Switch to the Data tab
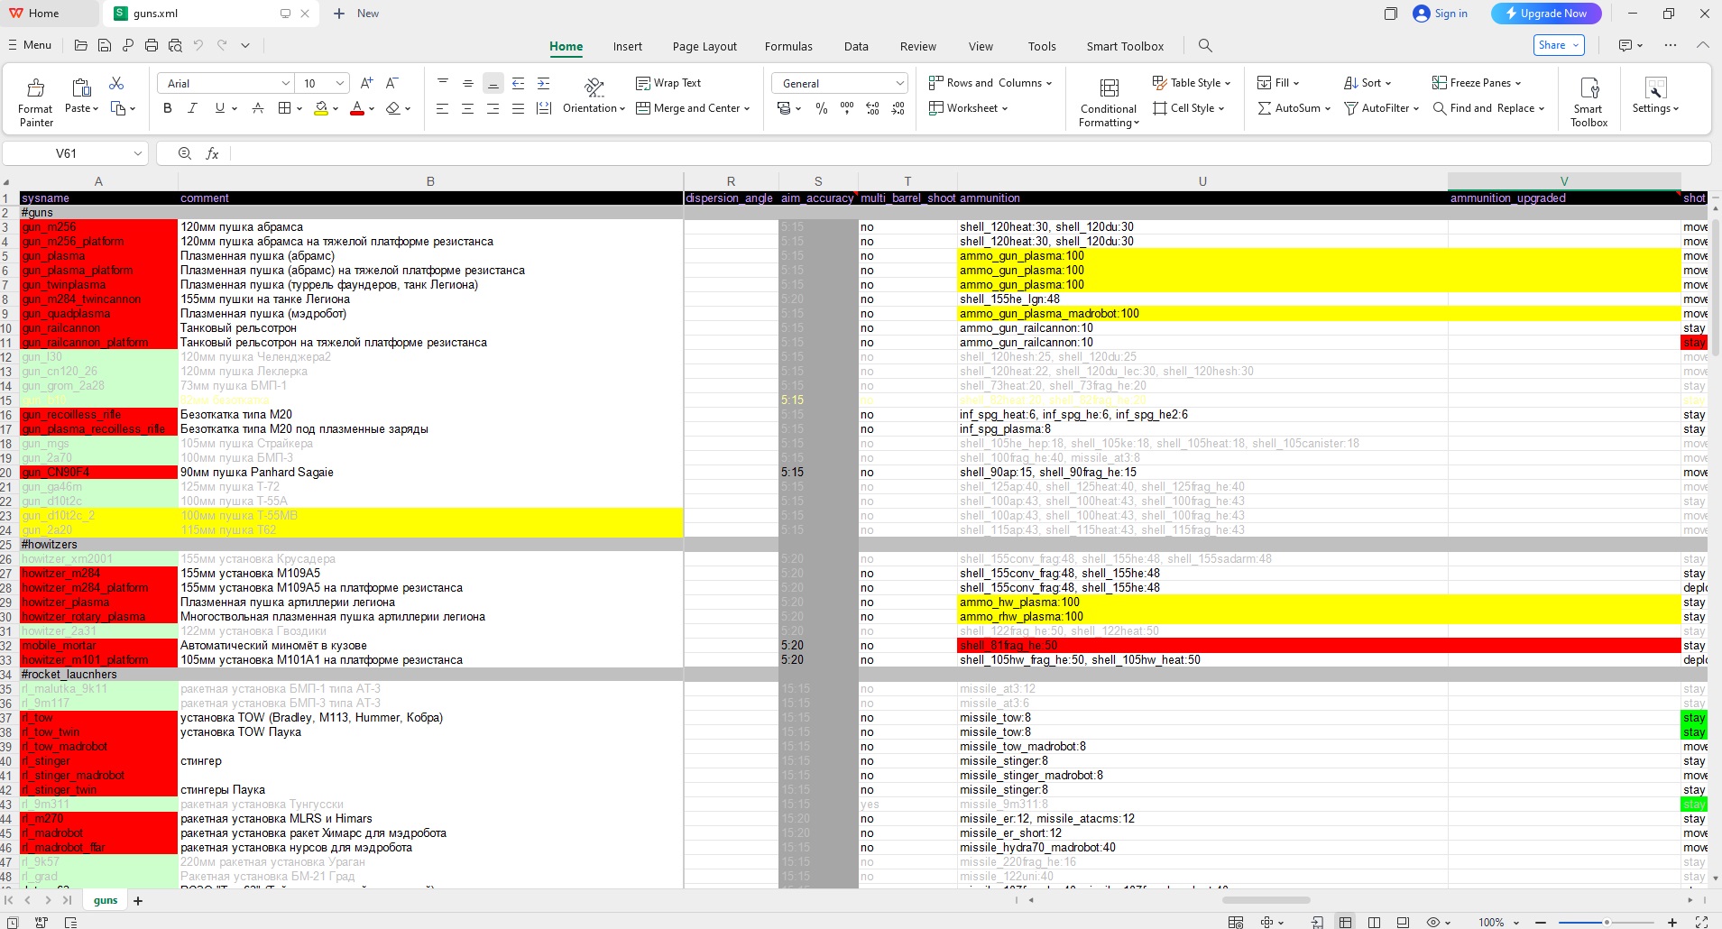 pos(856,46)
